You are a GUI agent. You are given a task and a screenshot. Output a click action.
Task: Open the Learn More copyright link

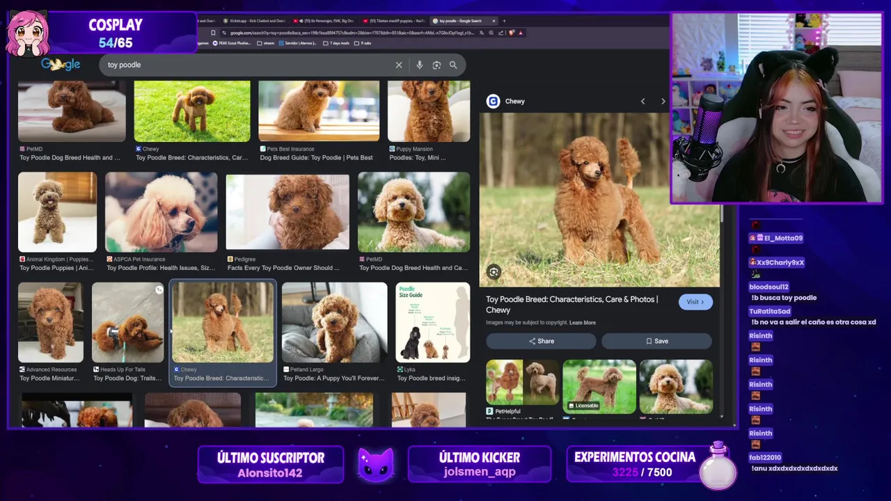(x=583, y=323)
